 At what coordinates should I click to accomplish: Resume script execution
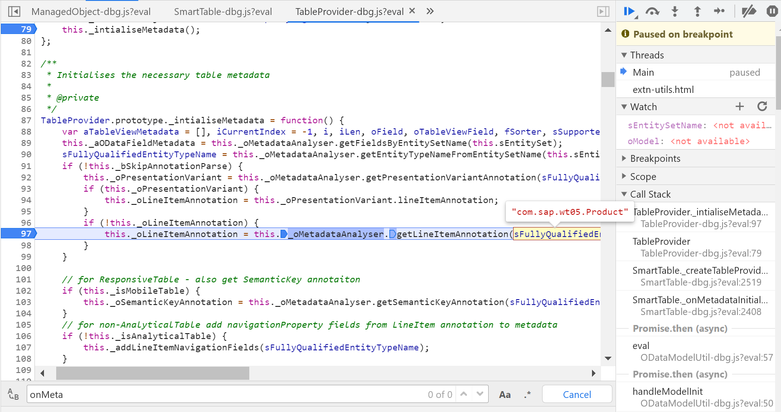point(629,11)
